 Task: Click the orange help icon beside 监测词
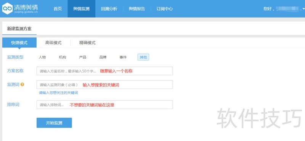coord(22,84)
